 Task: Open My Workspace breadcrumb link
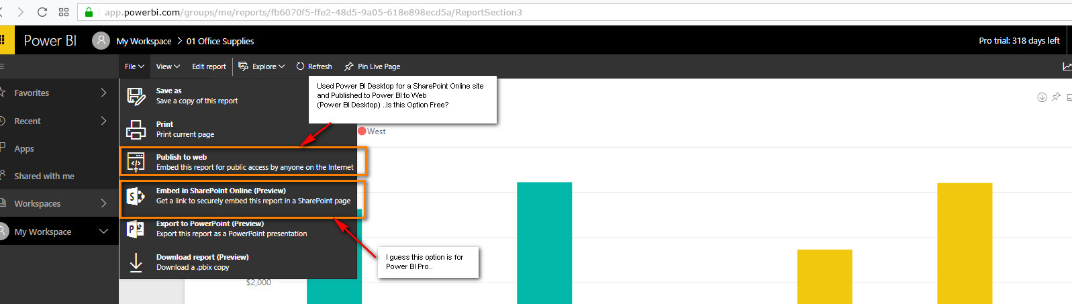[x=144, y=41]
